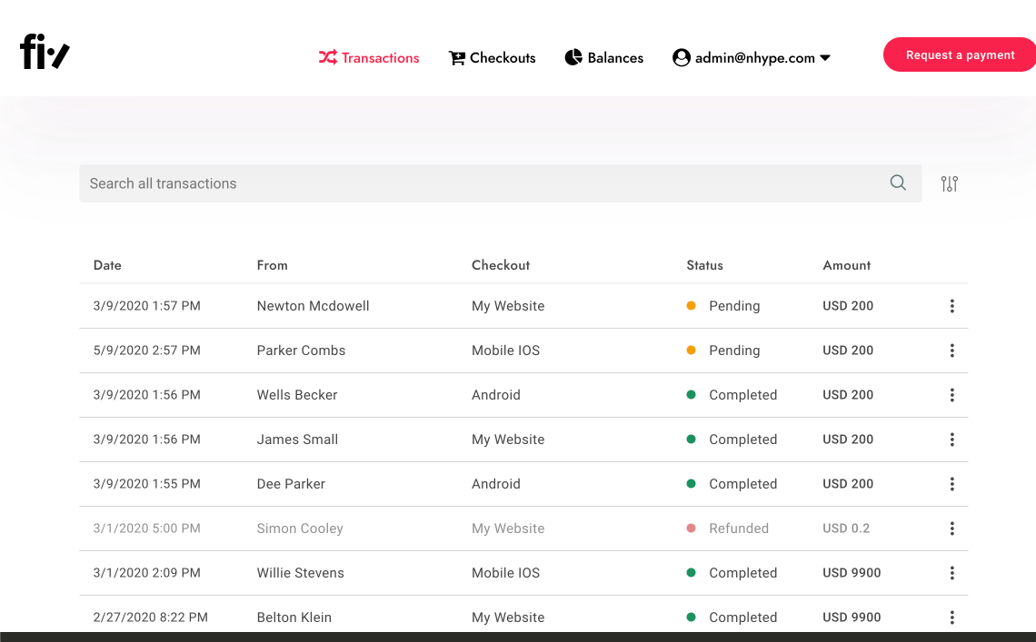Click the fi logo in header
This screenshot has height=642, width=1036.
pyautogui.click(x=45, y=53)
